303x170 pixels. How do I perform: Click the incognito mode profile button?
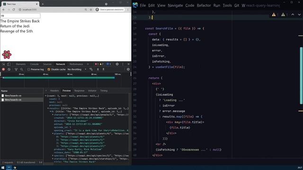pos(110,9)
